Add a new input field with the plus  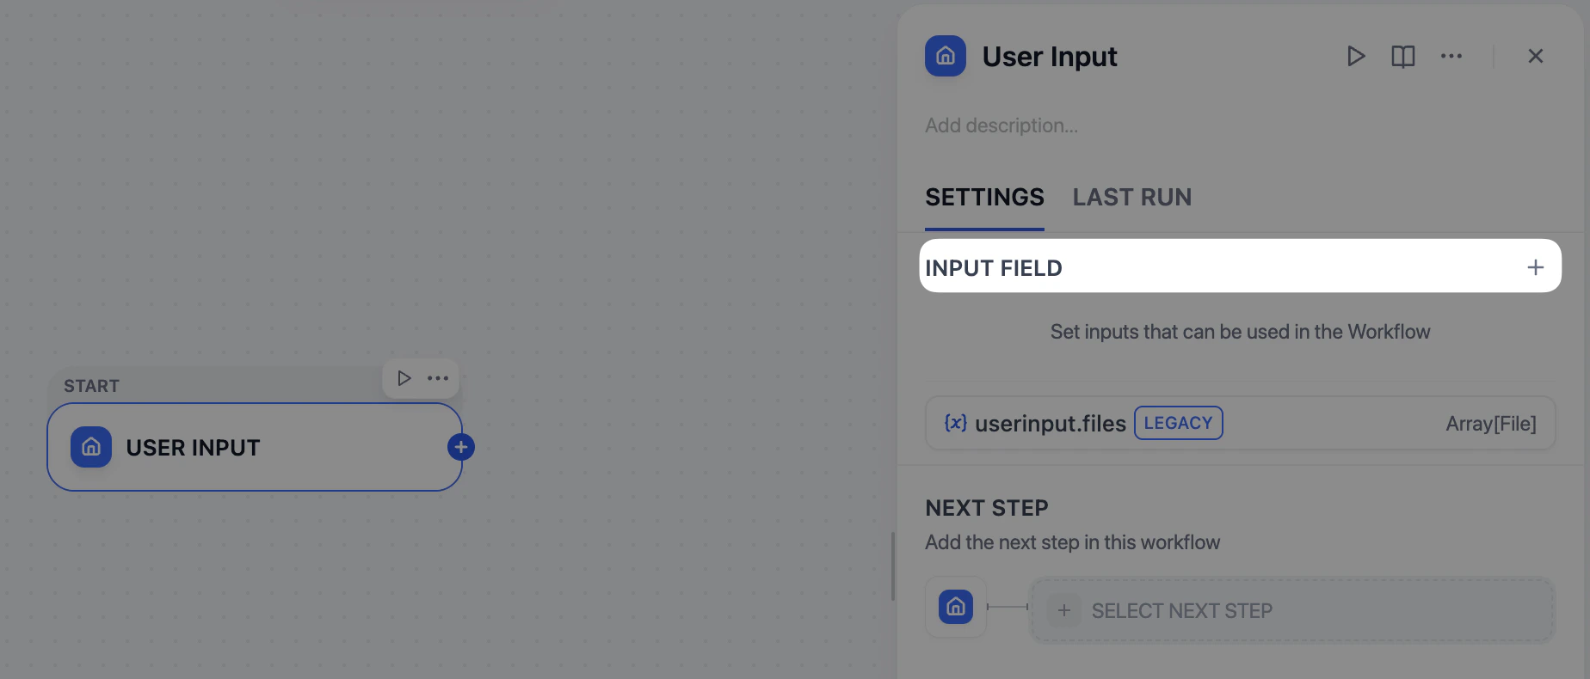click(x=1535, y=266)
